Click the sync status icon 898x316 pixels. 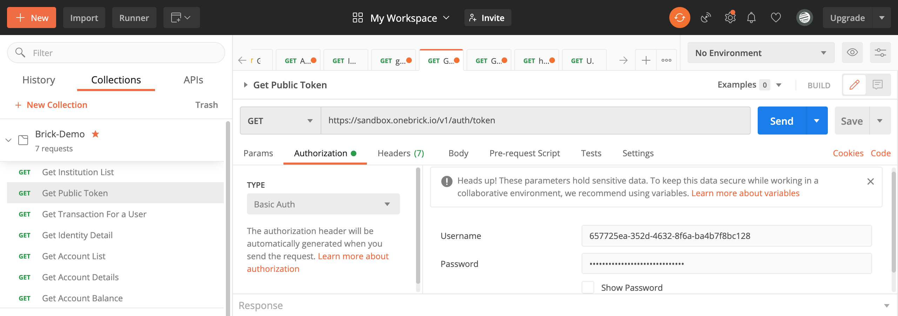(x=679, y=18)
